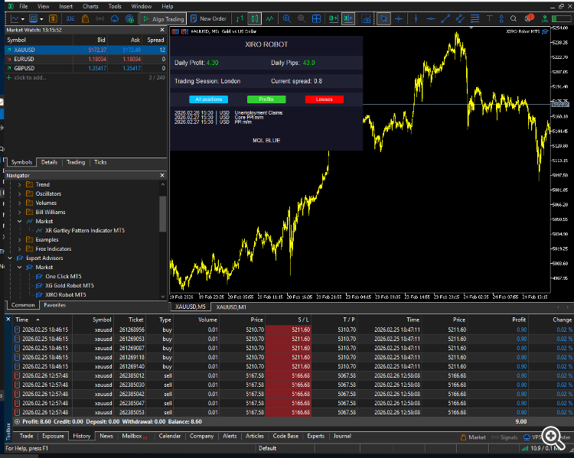Viewport: 574px width, 458px height.
Task: Expand the Free Indicators folder
Action: 19,248
